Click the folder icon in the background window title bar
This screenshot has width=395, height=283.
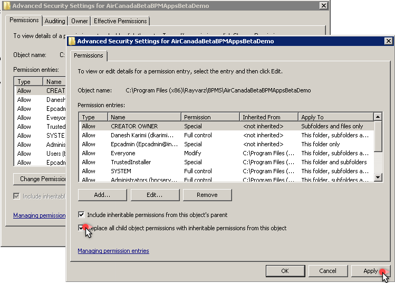click(x=7, y=6)
